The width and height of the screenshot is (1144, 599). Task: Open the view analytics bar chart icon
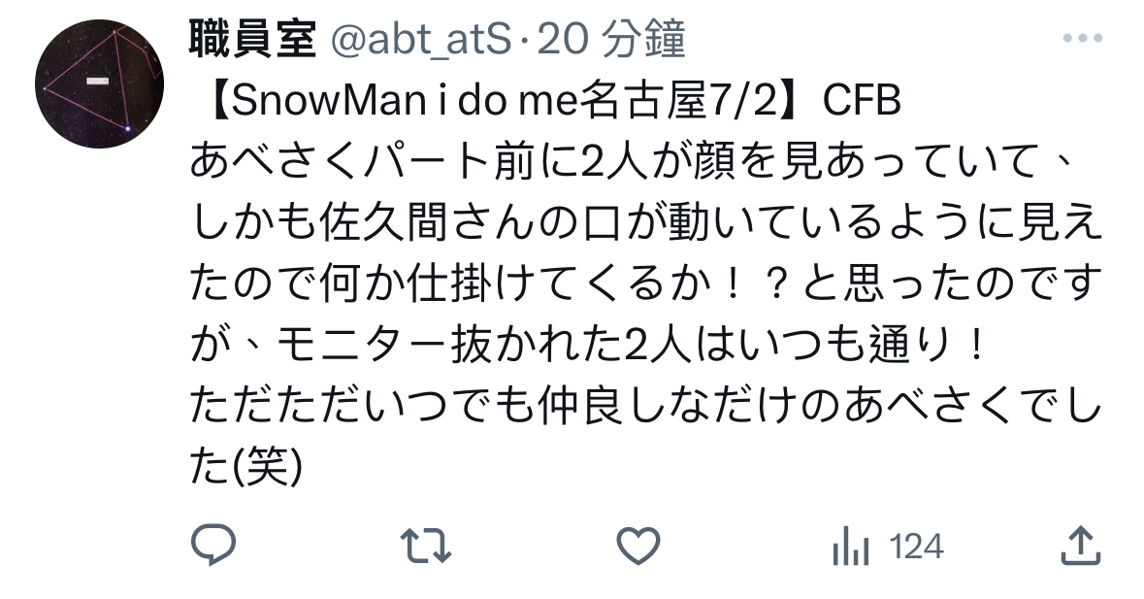[x=851, y=546]
